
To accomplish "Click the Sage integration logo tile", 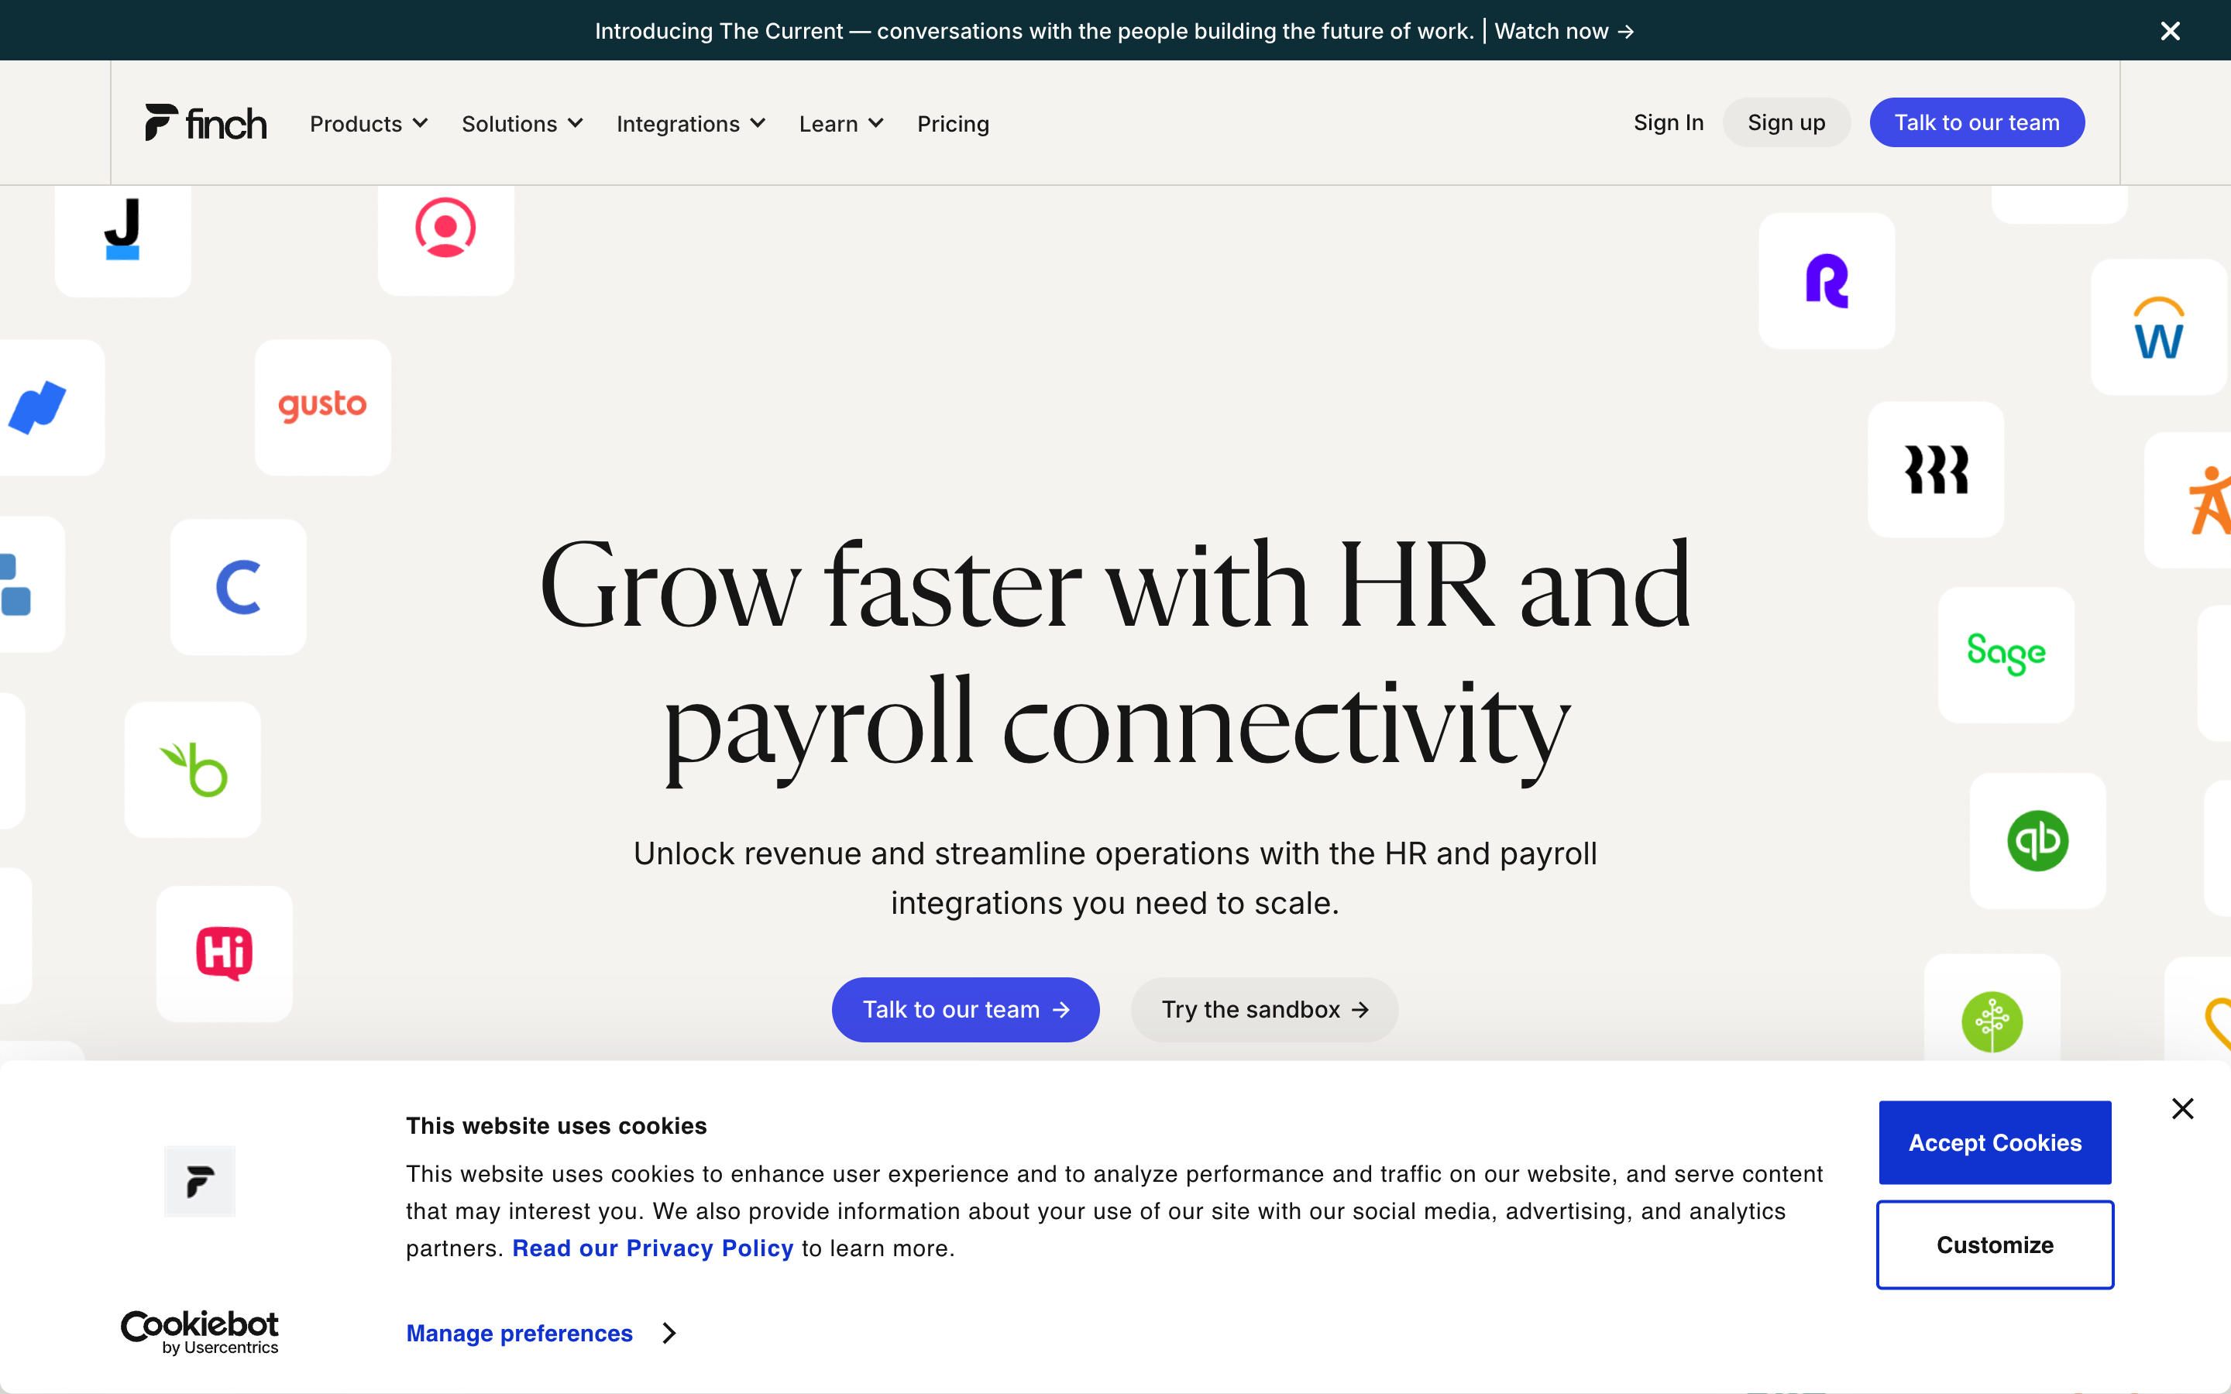I will pos(2006,654).
